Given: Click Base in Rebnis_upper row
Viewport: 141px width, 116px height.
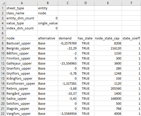Looking at the screenshot, I should click(x=48, y=89).
